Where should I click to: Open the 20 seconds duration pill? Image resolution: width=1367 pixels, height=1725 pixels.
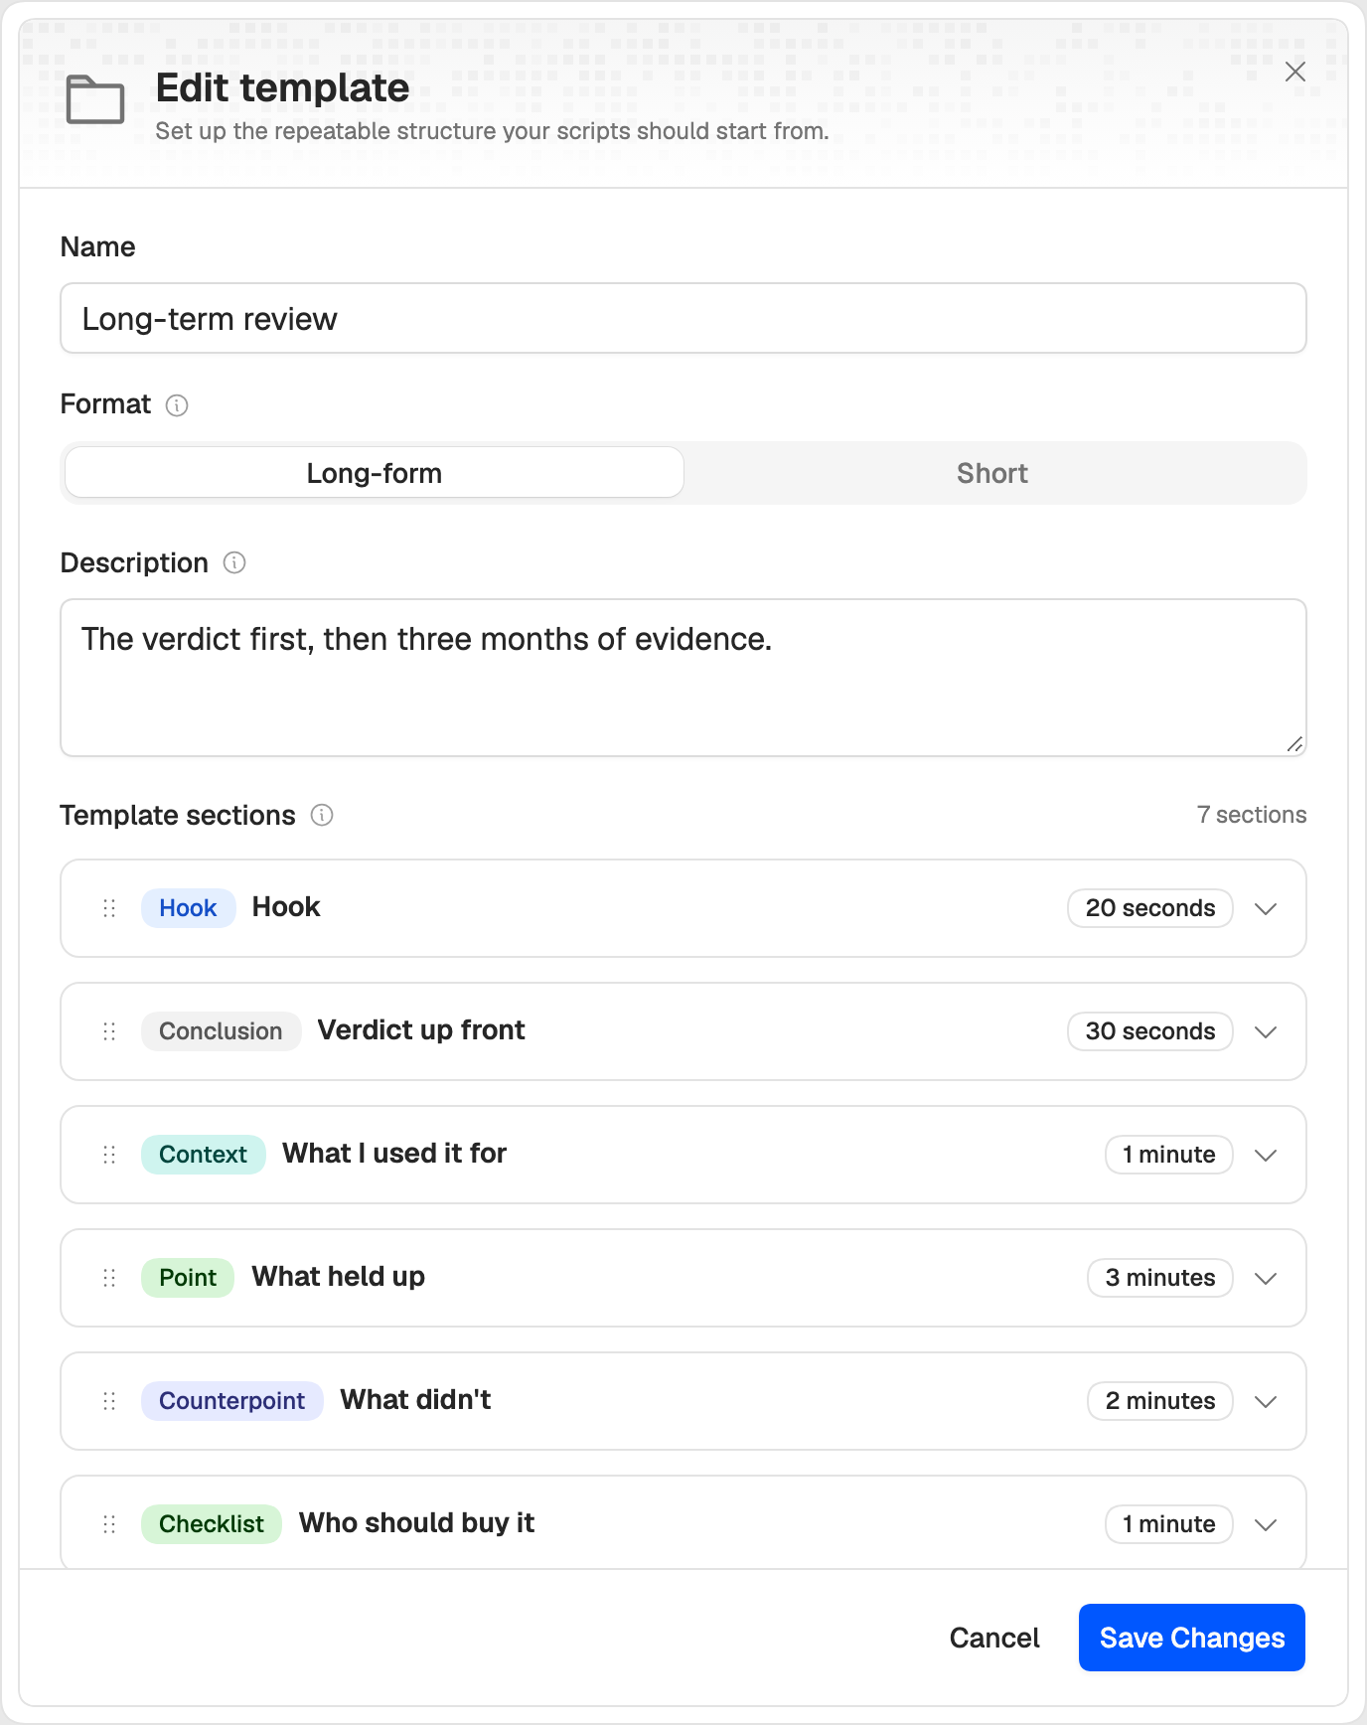1150,908
